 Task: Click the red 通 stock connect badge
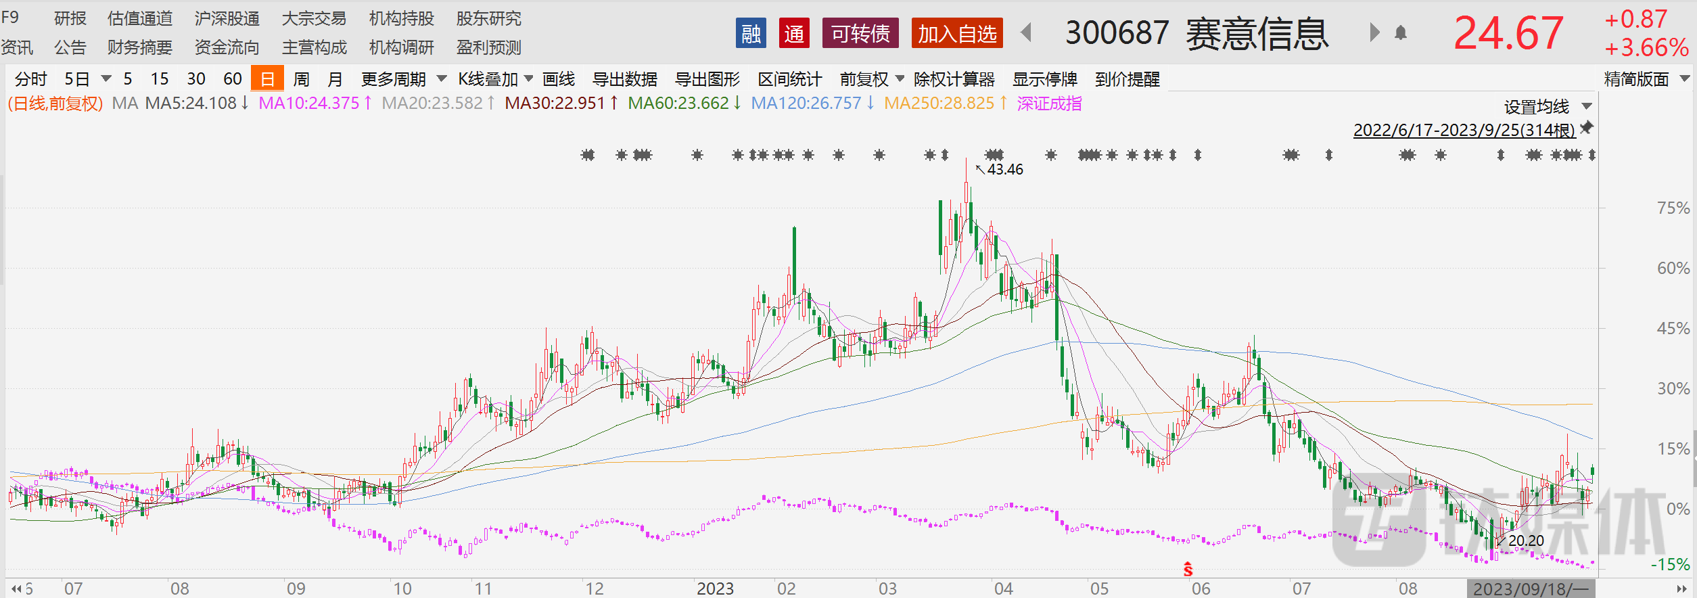click(x=794, y=33)
